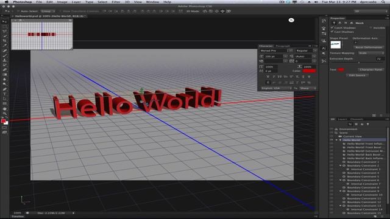The height and width of the screenshot is (219, 390).
Task: Open Cap section in Properties panel
Action: point(346,23)
